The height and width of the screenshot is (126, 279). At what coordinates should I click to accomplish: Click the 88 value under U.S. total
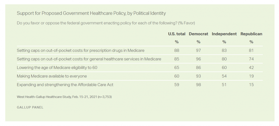[x=177, y=50]
